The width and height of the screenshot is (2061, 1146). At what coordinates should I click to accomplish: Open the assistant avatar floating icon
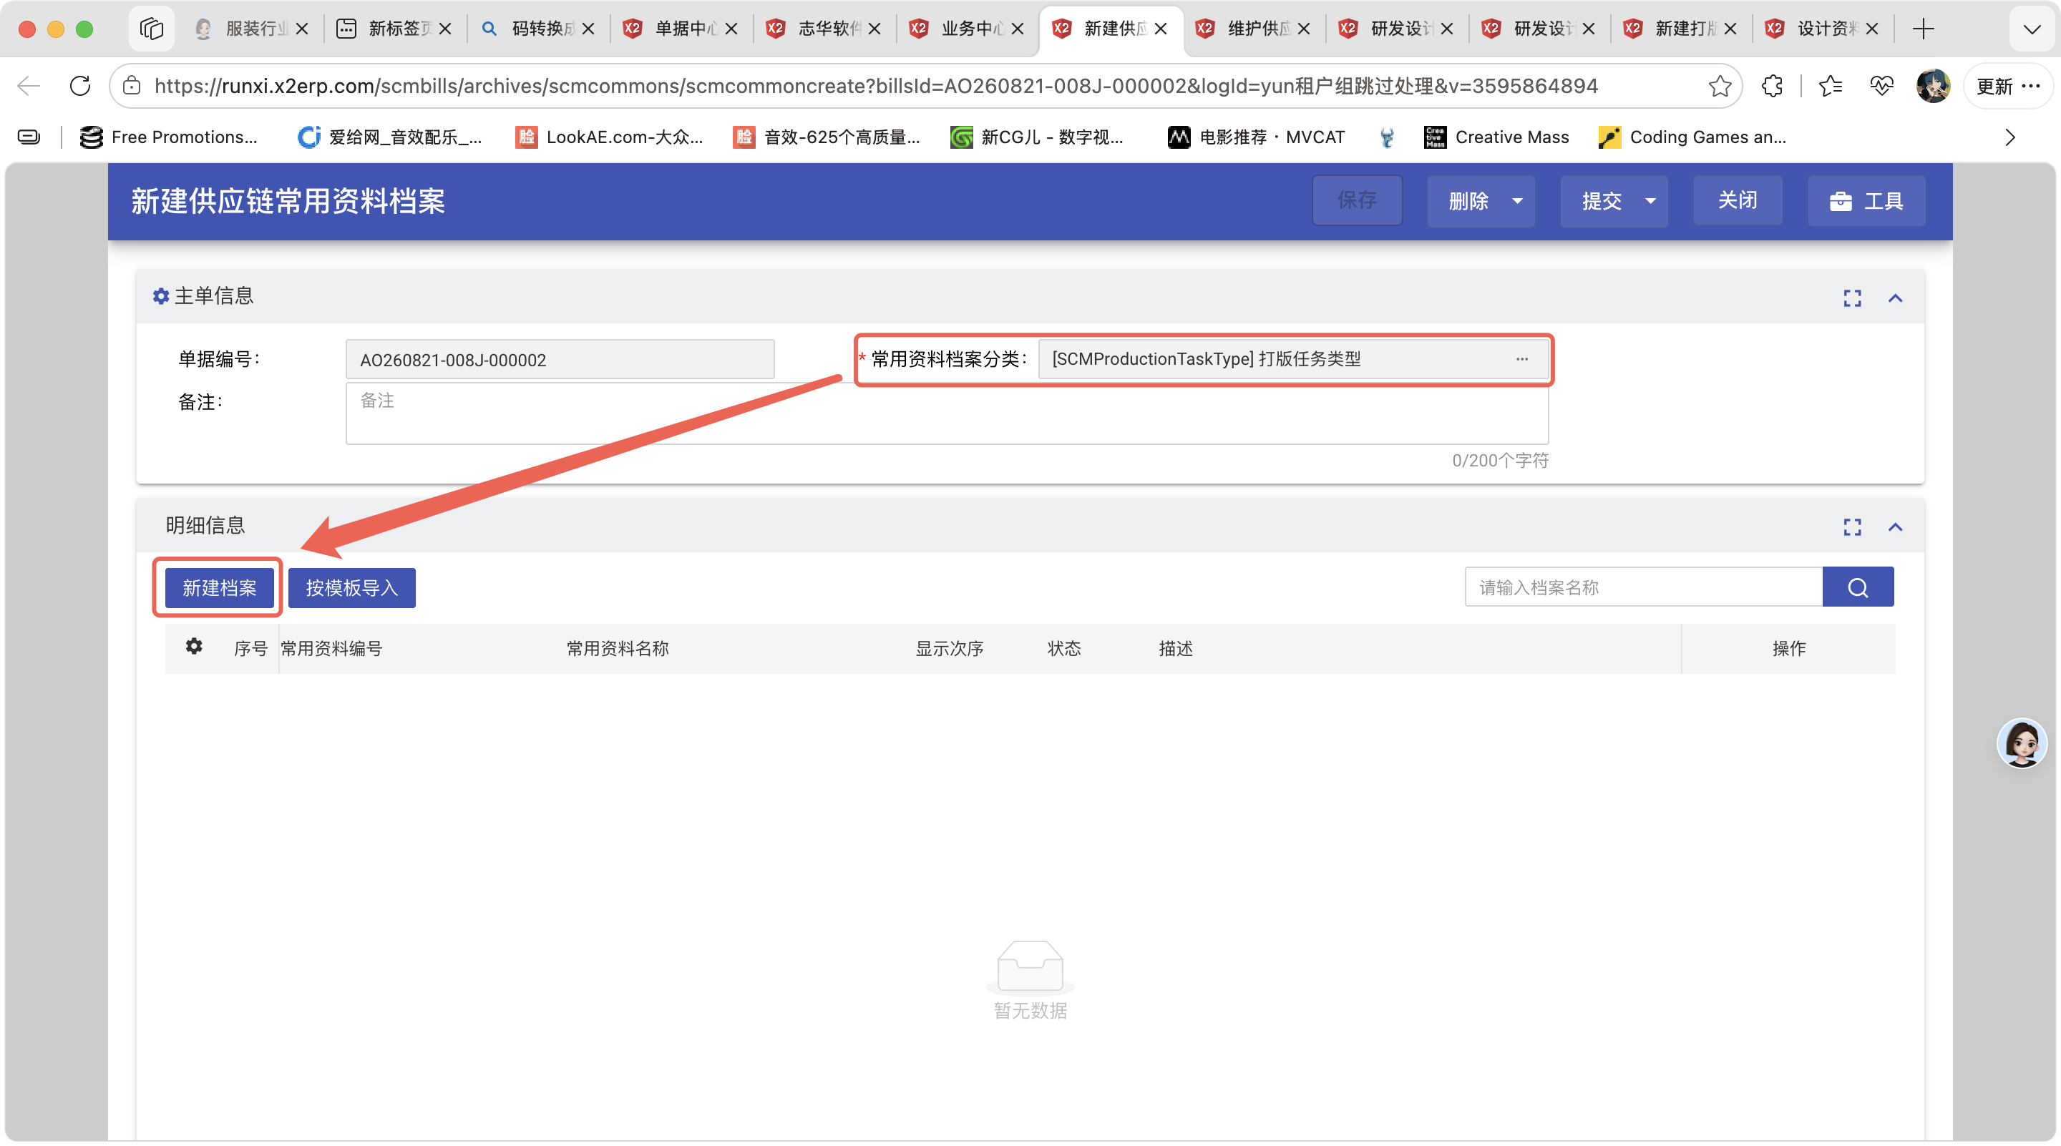point(2022,743)
